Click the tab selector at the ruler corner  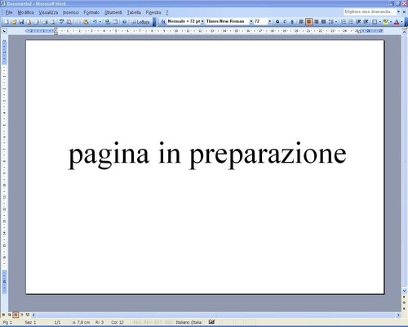[4, 31]
